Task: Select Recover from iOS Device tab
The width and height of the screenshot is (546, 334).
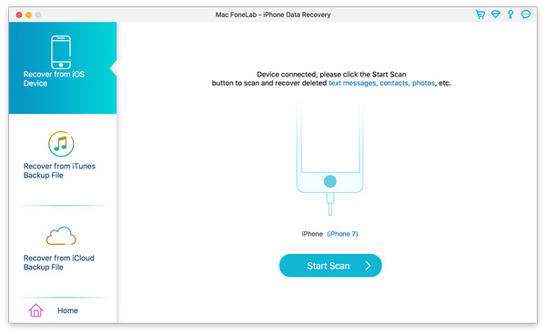Action: [x=63, y=68]
